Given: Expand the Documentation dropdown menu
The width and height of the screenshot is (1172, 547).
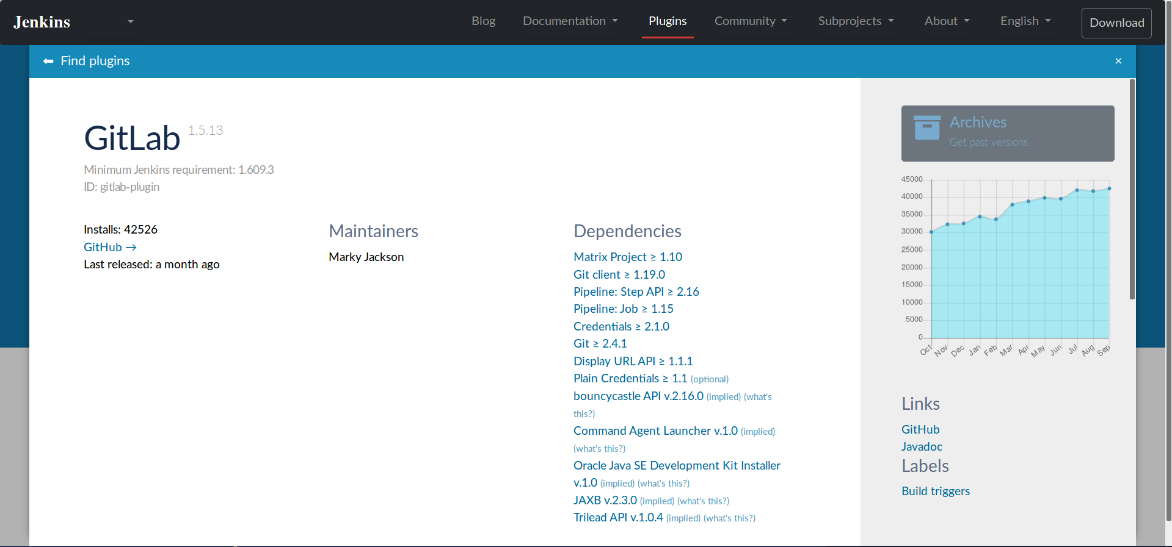Looking at the screenshot, I should tap(570, 21).
